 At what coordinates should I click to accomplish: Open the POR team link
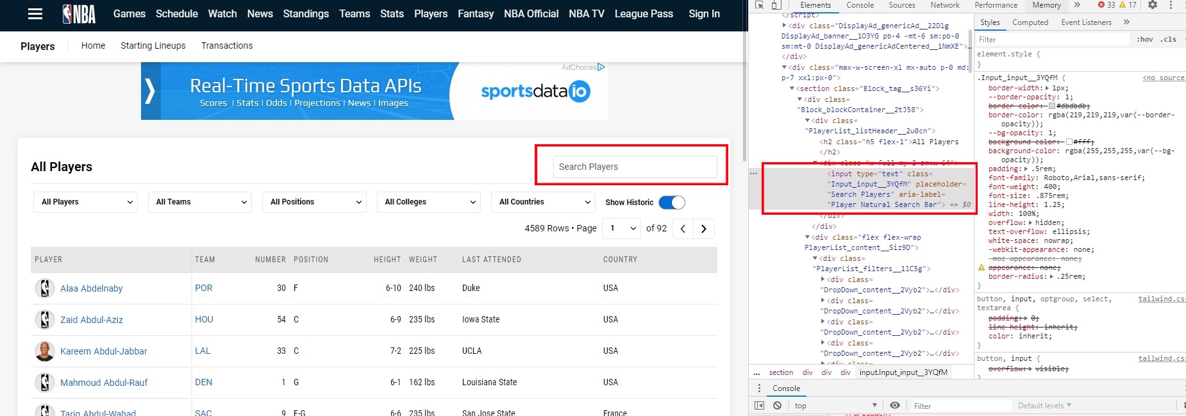pyautogui.click(x=203, y=288)
